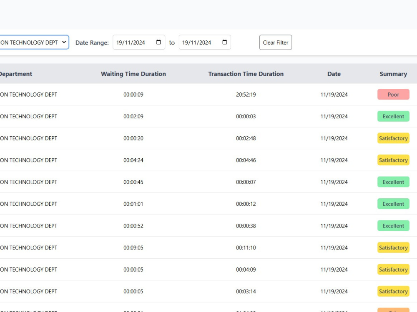
Task: Select waiting time 00:02:09 cell
Action: pyautogui.click(x=133, y=116)
